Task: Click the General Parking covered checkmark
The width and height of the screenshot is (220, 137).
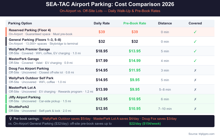Action: pos(195,42)
